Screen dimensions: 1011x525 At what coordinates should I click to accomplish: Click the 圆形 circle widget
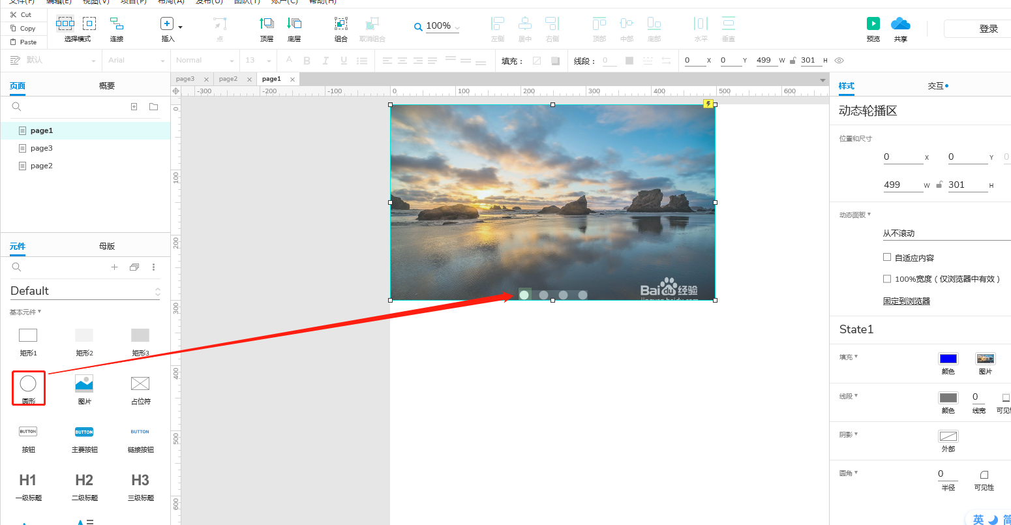point(28,388)
